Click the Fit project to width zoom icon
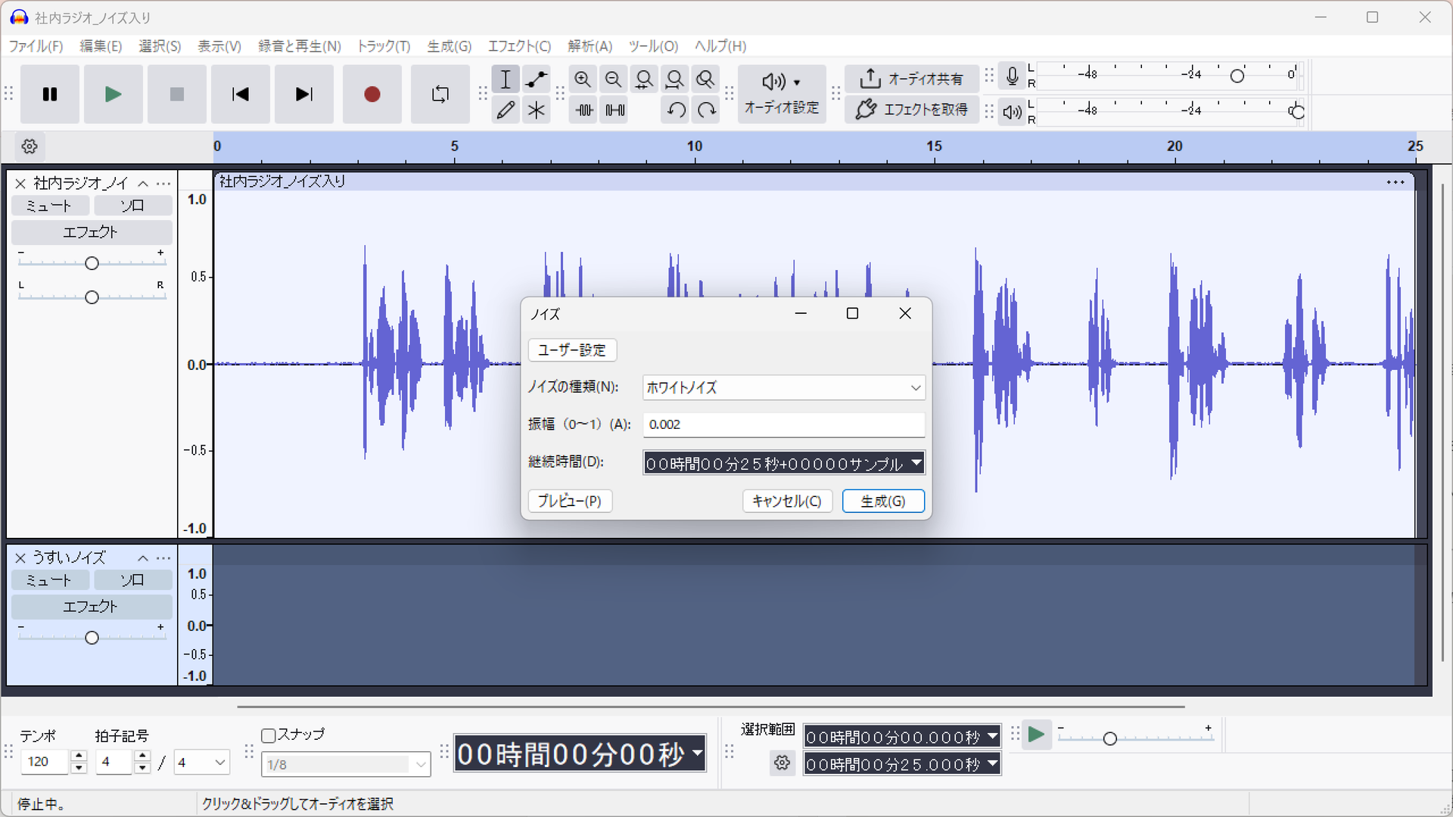This screenshot has width=1453, height=817. click(x=675, y=79)
